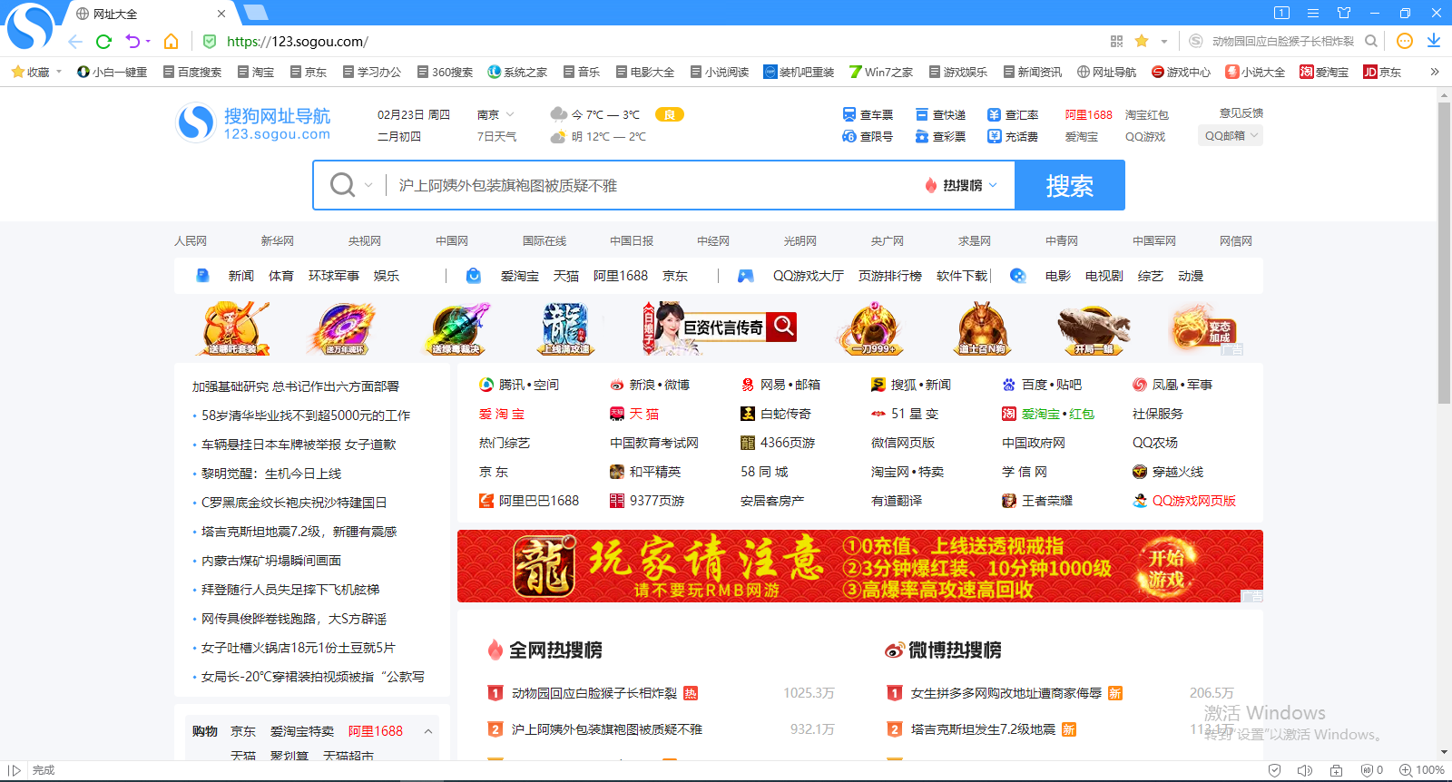The image size is (1452, 782).
Task: Toggle sound with the status bar speaker icon
Action: pos(1305,770)
